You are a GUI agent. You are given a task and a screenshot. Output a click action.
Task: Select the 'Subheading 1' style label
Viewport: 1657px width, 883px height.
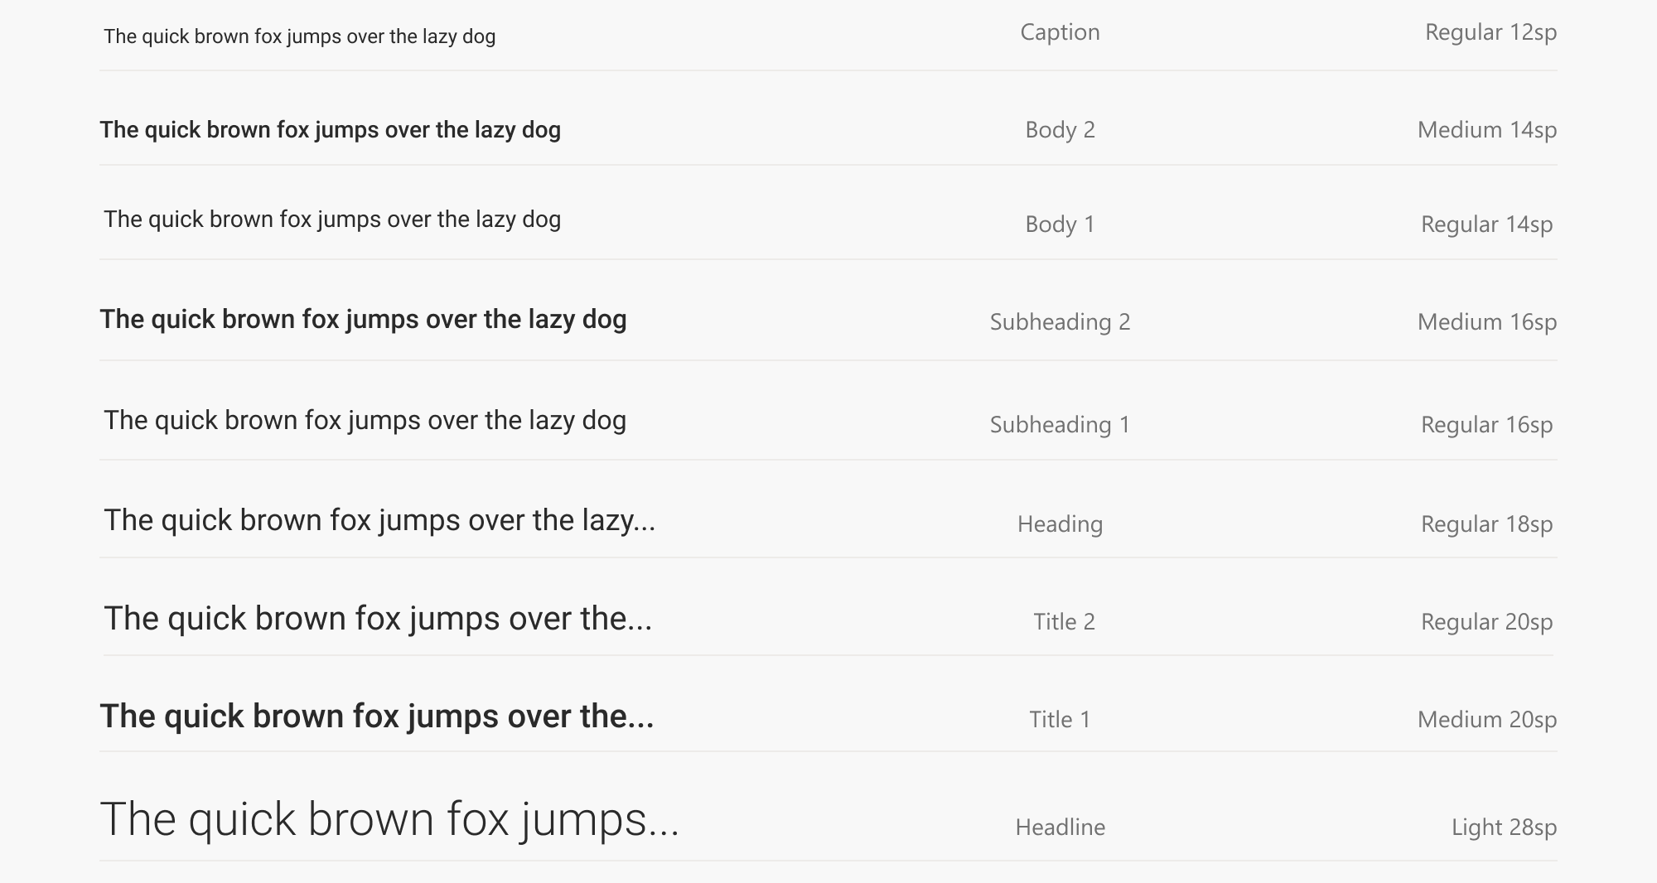1060,425
